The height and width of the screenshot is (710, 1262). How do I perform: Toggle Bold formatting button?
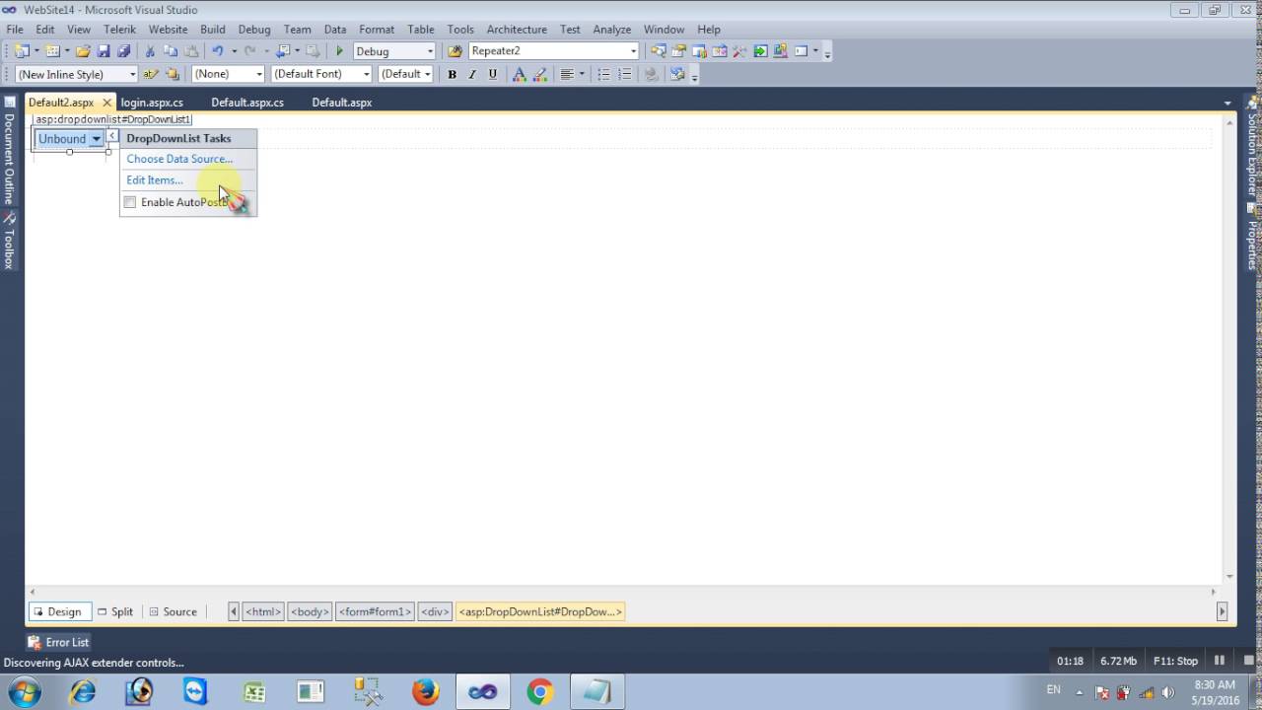click(452, 74)
